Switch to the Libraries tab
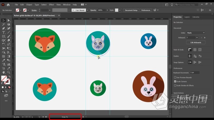 (196, 17)
